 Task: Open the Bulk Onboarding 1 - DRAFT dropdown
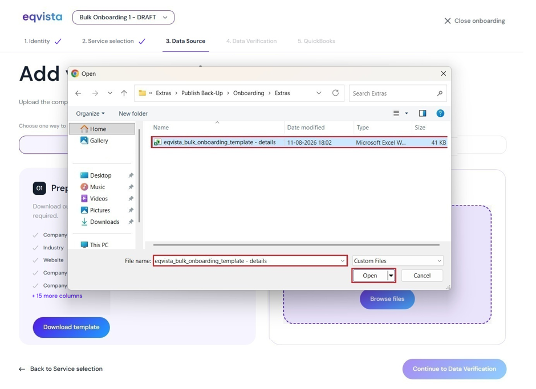[123, 18]
